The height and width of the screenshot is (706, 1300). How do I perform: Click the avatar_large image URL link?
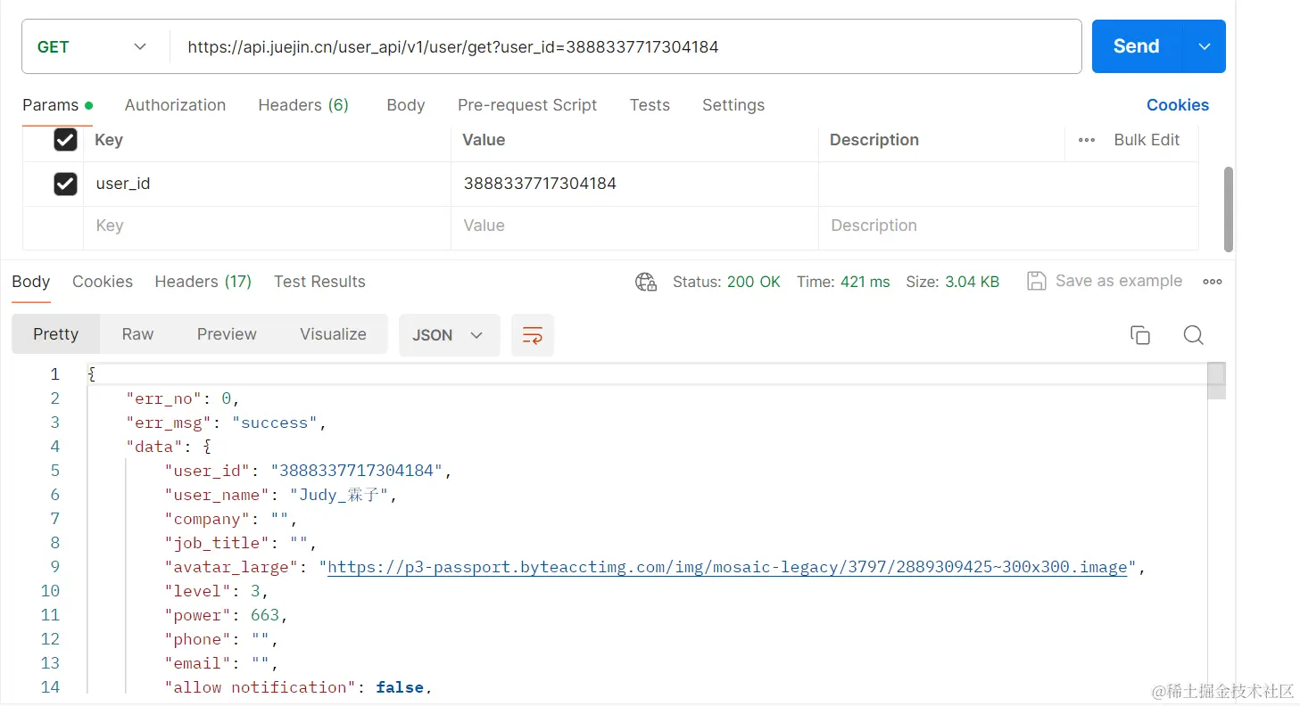point(727,567)
